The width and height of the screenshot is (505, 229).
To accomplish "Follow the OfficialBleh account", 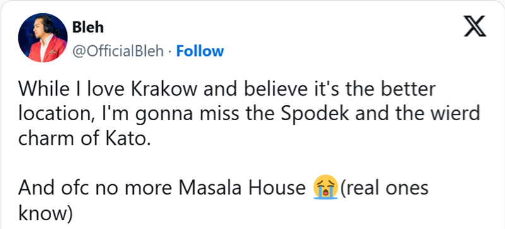I will (199, 52).
